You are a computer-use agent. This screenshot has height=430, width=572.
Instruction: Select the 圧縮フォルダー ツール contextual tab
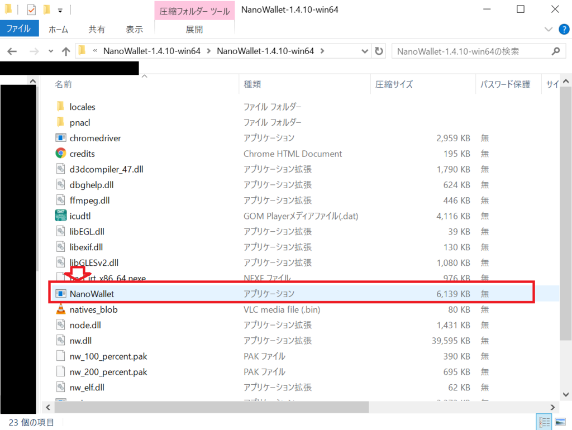tap(194, 11)
